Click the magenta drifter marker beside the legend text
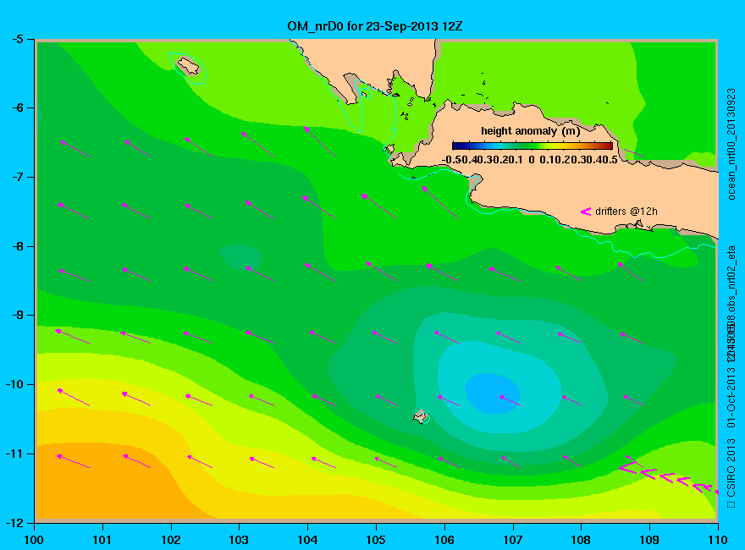This screenshot has height=550, width=745. point(586,212)
